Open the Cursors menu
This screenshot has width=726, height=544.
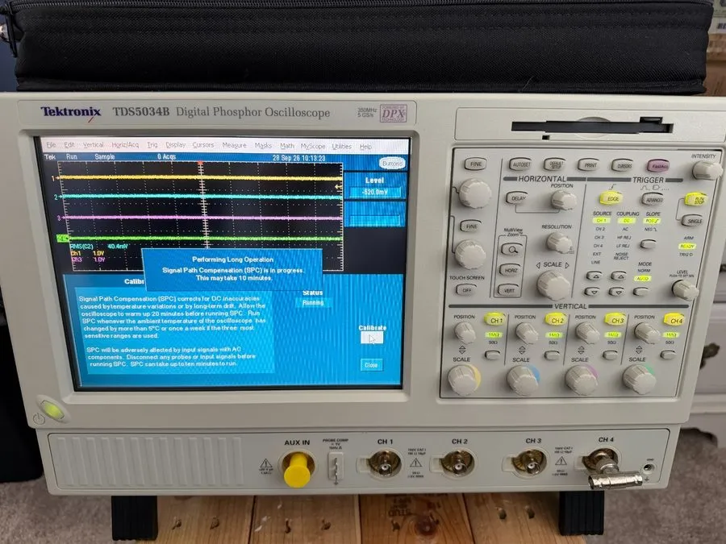202,145
